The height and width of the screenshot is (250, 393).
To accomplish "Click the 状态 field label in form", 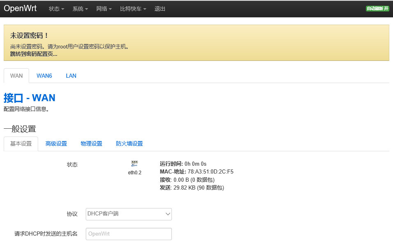I will (x=72, y=164).
